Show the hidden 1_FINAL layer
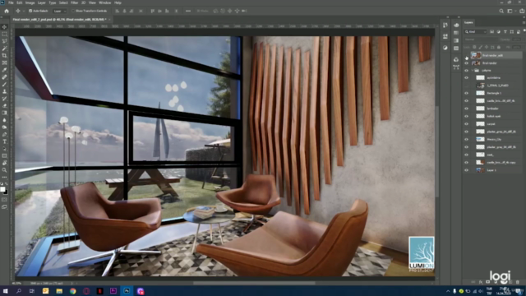The image size is (526, 296). click(466, 86)
